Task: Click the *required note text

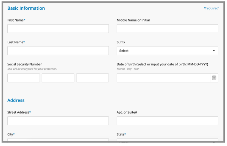Action: [211, 8]
